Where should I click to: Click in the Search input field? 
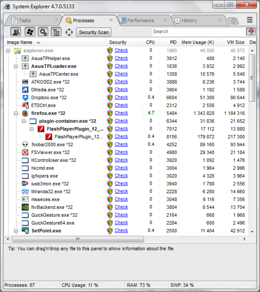pos(199,32)
